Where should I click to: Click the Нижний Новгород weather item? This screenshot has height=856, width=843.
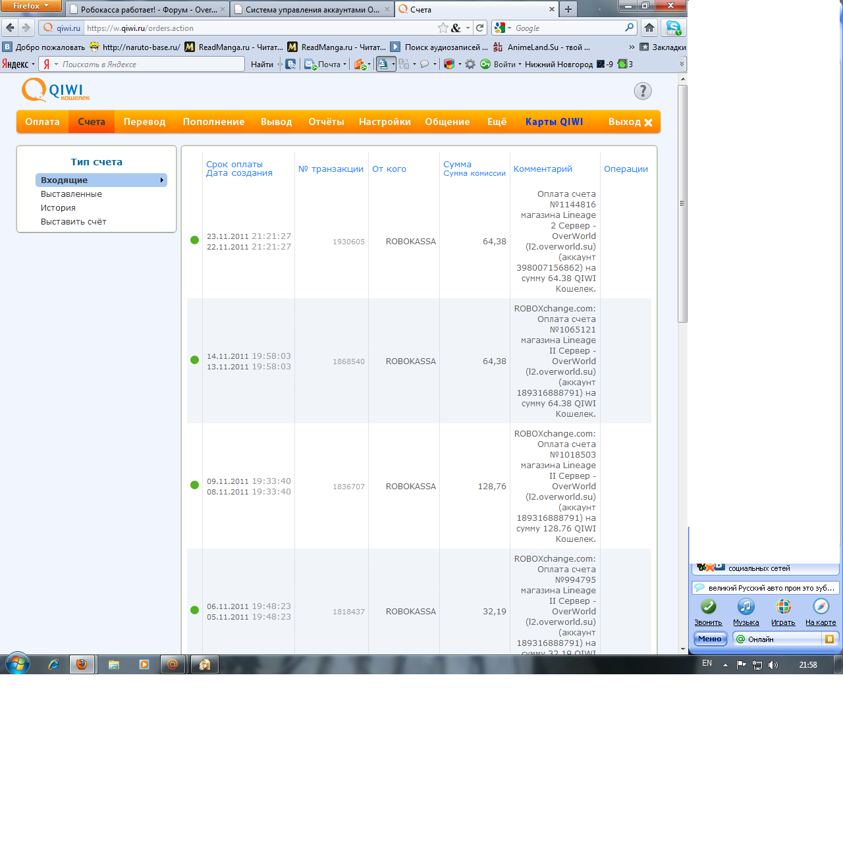point(558,64)
